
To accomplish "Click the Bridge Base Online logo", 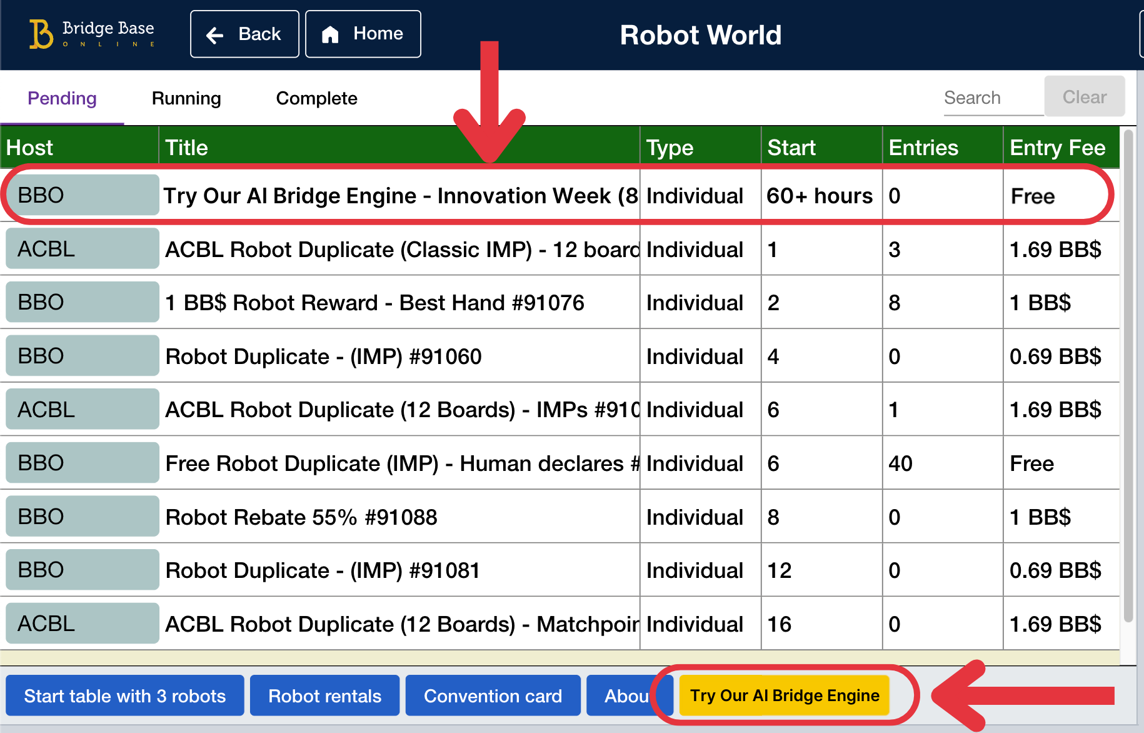I will (91, 34).
